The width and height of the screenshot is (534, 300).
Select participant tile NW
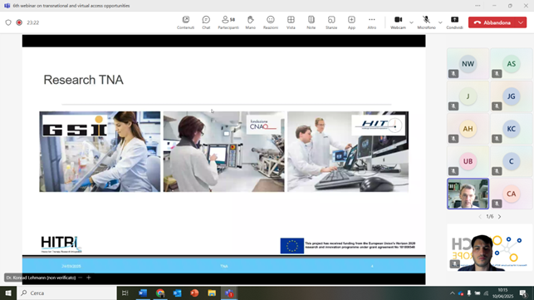pos(468,64)
